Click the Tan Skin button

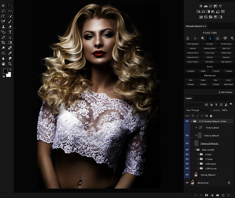pos(210,44)
